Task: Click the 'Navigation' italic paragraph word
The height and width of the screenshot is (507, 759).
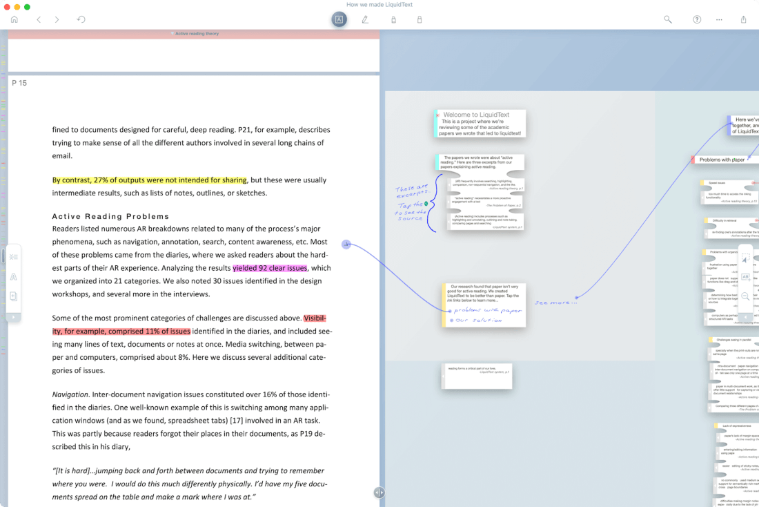Action: click(70, 394)
